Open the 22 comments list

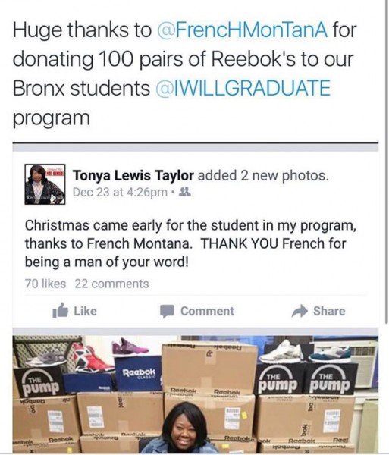[111, 284]
